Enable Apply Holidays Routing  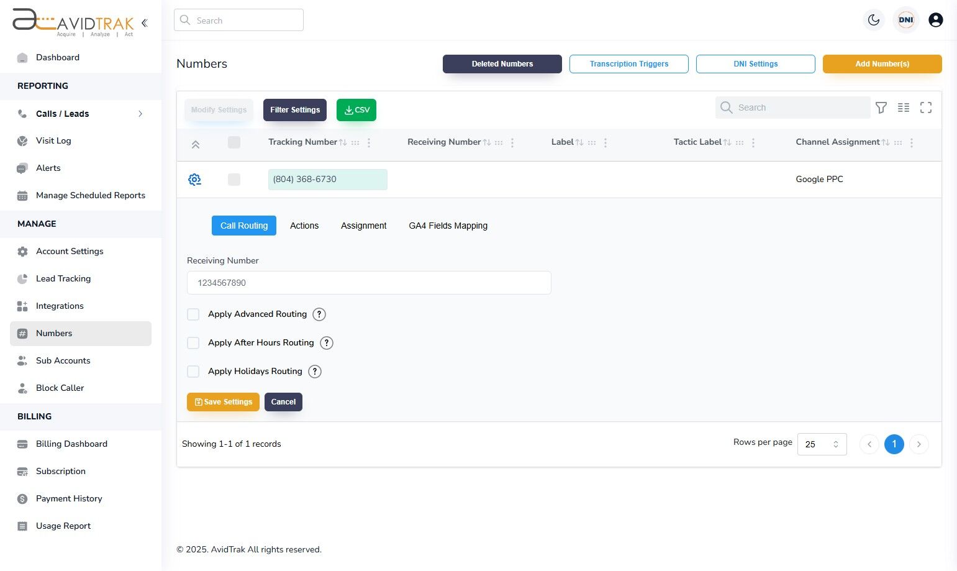click(x=193, y=372)
